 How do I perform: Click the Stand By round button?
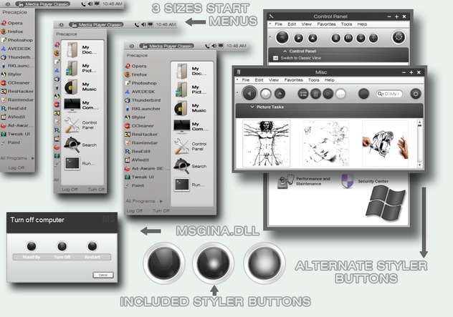[x=32, y=246]
